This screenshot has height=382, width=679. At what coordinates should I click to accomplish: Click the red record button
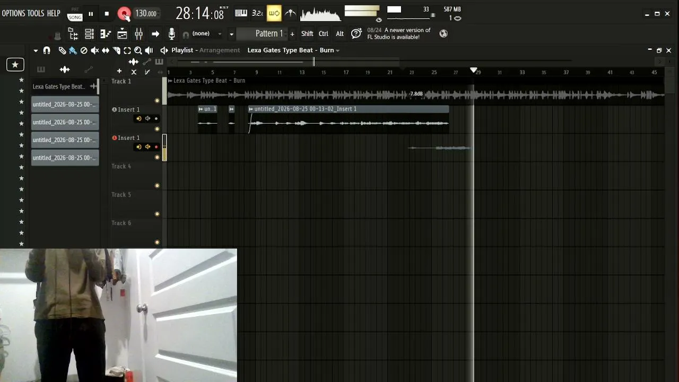coord(124,14)
